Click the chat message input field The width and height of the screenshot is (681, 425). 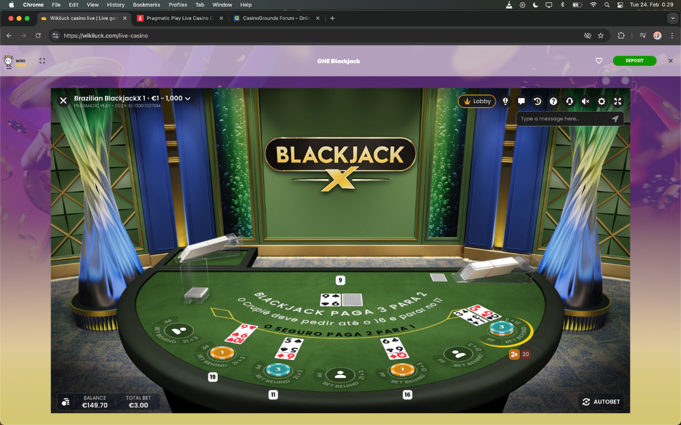(564, 119)
